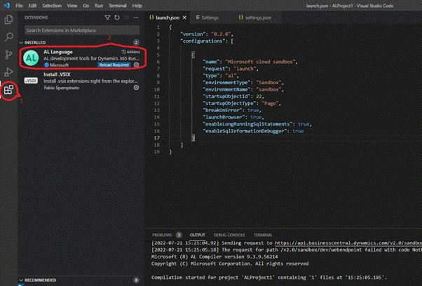
Task: Open the Explorer view in activity bar
Action: tap(8, 20)
